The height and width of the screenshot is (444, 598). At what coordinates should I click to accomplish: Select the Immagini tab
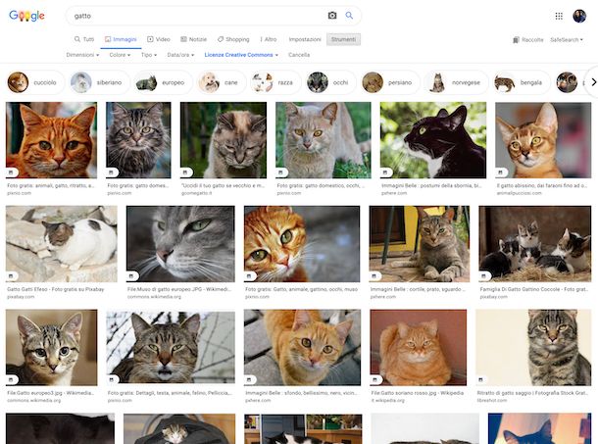[x=121, y=39]
